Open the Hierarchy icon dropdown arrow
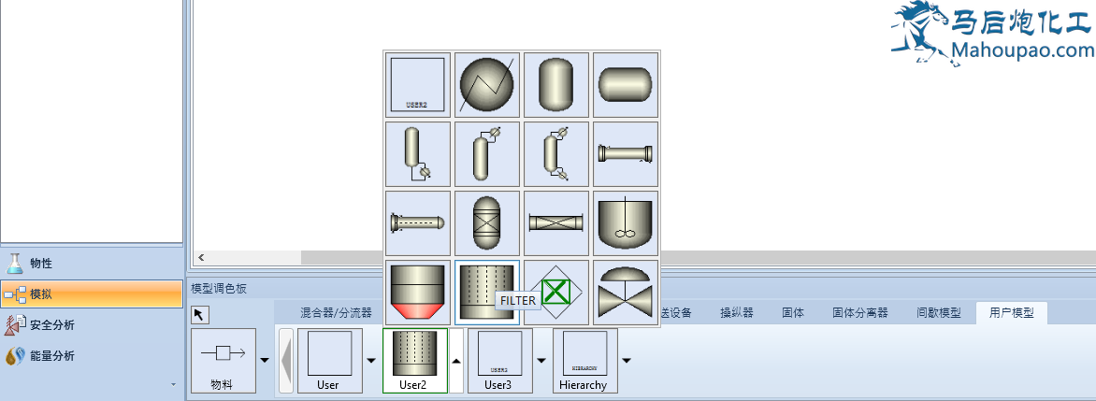1096x401 pixels. (x=627, y=360)
